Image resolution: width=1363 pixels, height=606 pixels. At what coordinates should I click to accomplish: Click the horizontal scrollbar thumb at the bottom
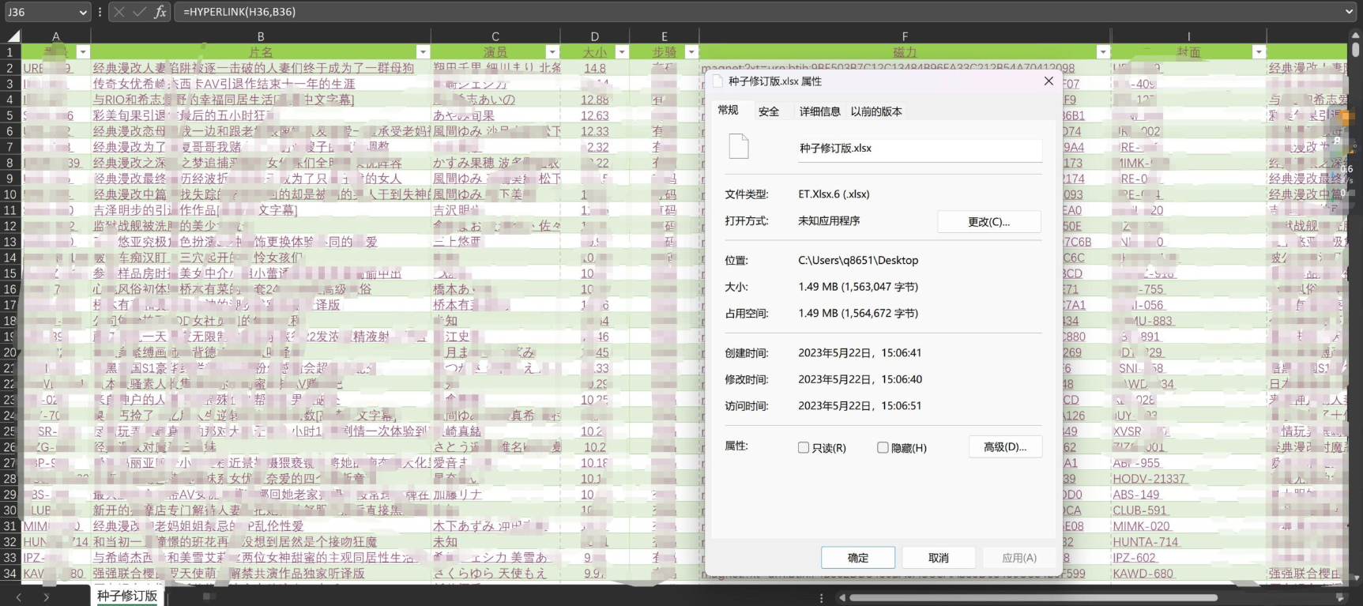click(x=1034, y=597)
